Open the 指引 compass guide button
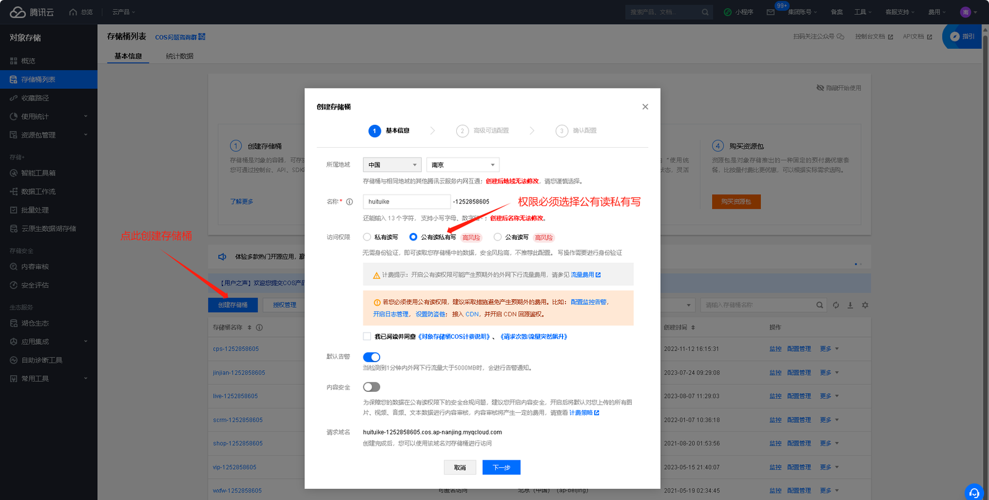 click(x=962, y=36)
